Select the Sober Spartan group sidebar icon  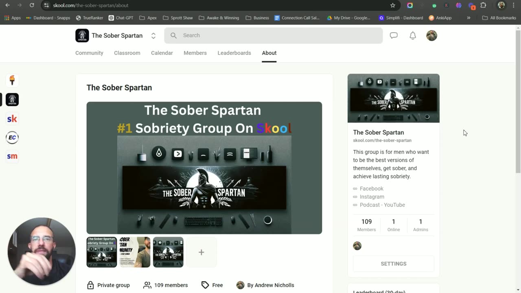click(12, 99)
